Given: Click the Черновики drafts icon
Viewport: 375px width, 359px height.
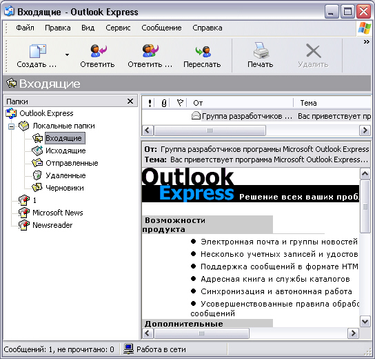Looking at the screenshot, I should coord(37,188).
